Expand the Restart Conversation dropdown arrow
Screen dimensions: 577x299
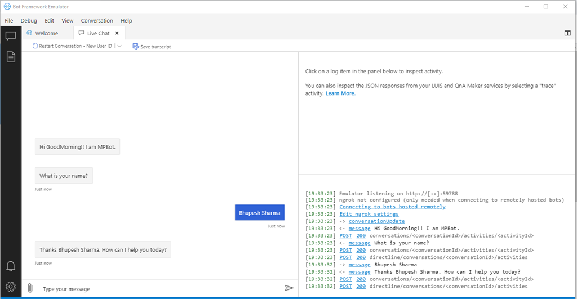(119, 46)
